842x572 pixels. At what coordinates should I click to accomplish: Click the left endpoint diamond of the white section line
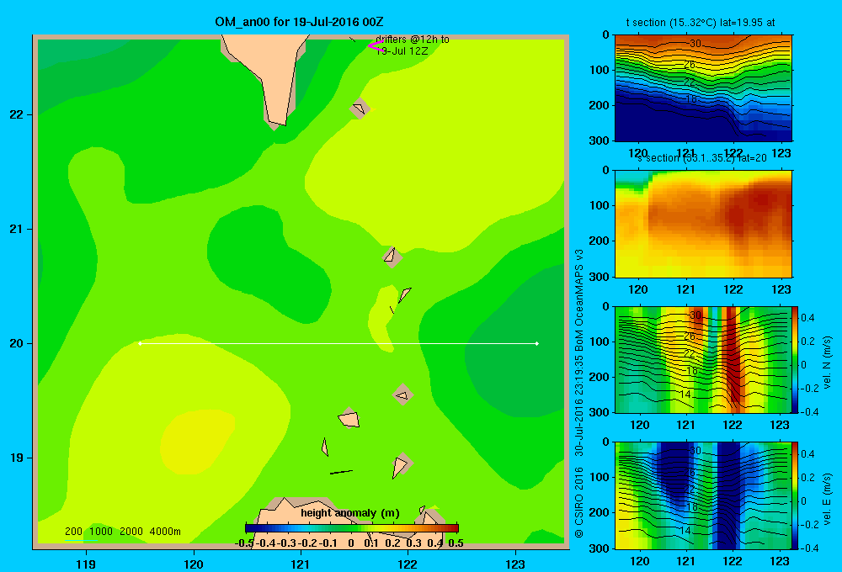point(140,343)
